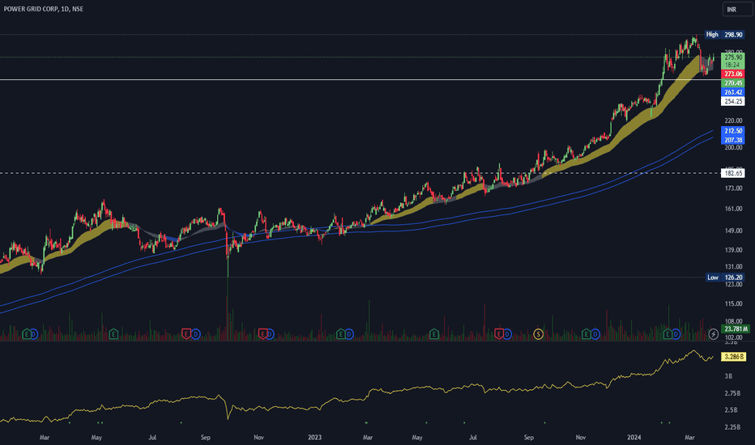The image size is (755, 445).
Task: Click the red 273.06 price label
Action: (733, 74)
